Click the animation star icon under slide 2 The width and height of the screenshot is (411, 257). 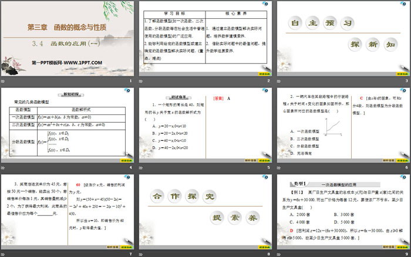[x=141, y=81]
